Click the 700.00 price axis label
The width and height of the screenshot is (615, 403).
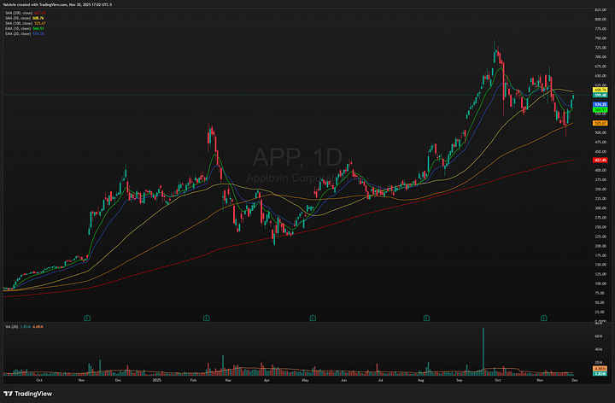click(x=600, y=57)
